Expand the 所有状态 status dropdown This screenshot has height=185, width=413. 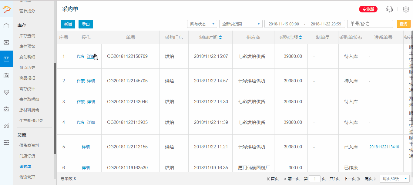click(202, 24)
